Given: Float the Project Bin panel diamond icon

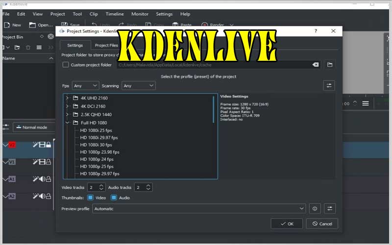Looking at the screenshot, I should click(42, 36).
